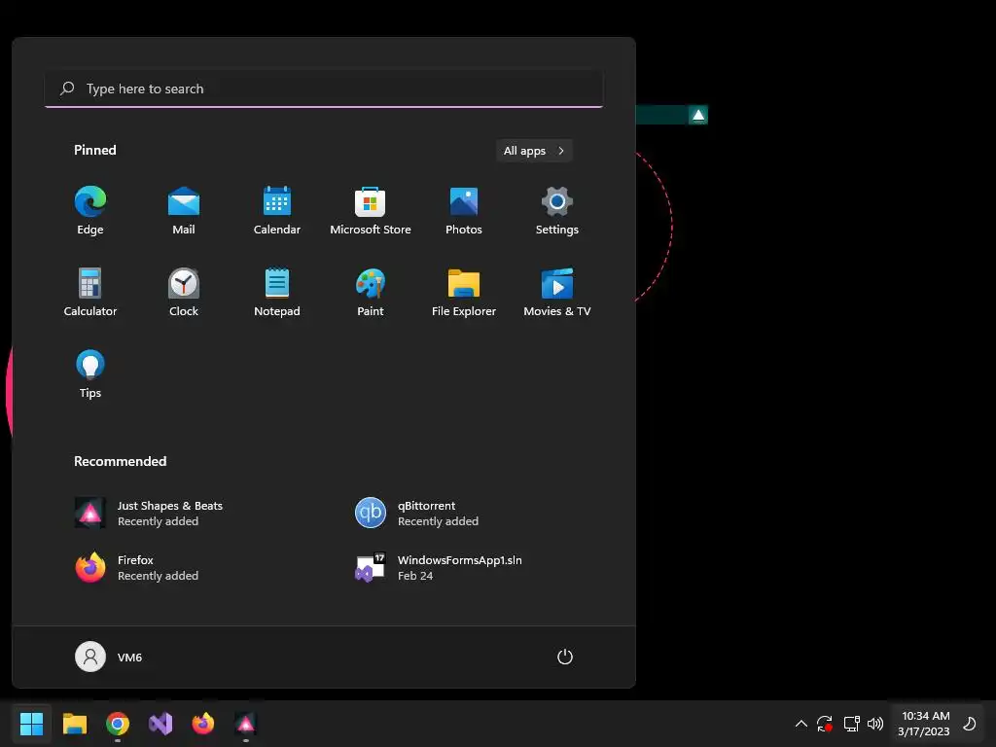Image resolution: width=996 pixels, height=747 pixels.
Task: Launch the Photos app
Action: (464, 210)
